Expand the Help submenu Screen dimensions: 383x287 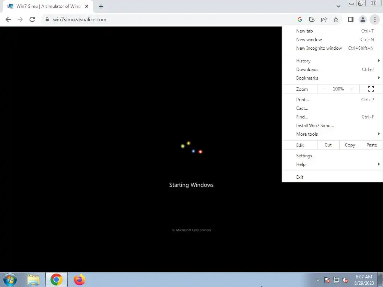(x=332, y=164)
